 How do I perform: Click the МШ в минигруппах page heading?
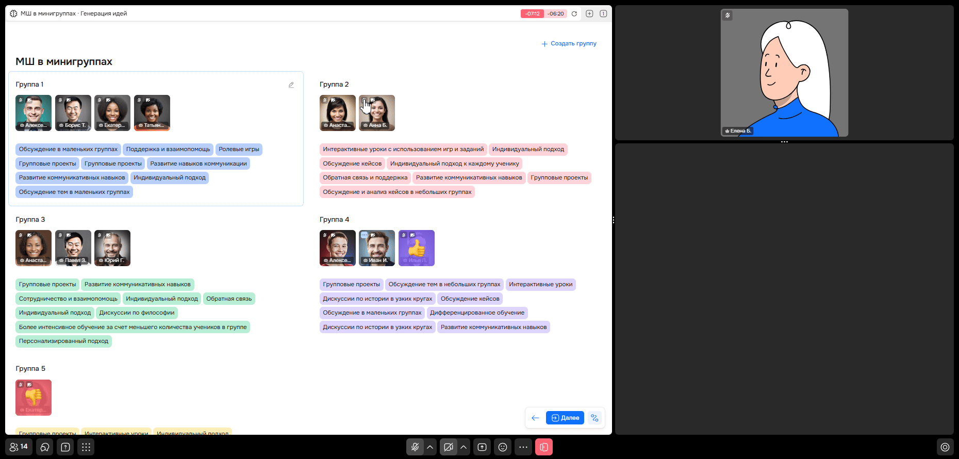click(x=64, y=62)
